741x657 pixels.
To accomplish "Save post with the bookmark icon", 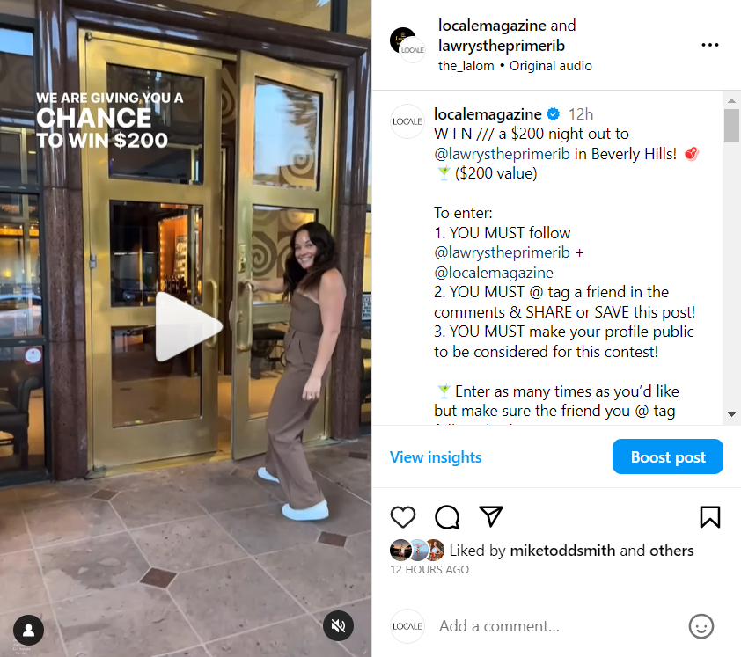I will coord(710,517).
